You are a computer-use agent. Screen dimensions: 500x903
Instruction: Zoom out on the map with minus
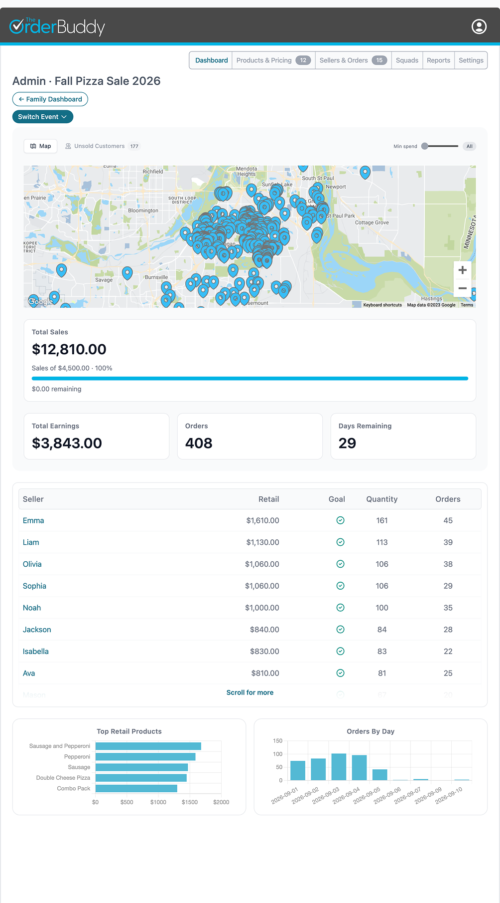click(462, 288)
